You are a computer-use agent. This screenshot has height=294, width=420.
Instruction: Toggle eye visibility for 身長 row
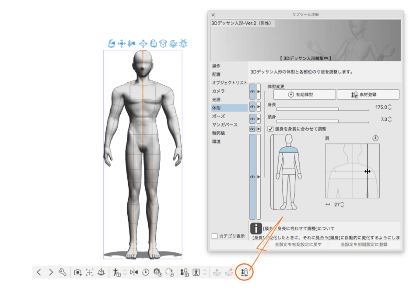[x=252, y=107]
